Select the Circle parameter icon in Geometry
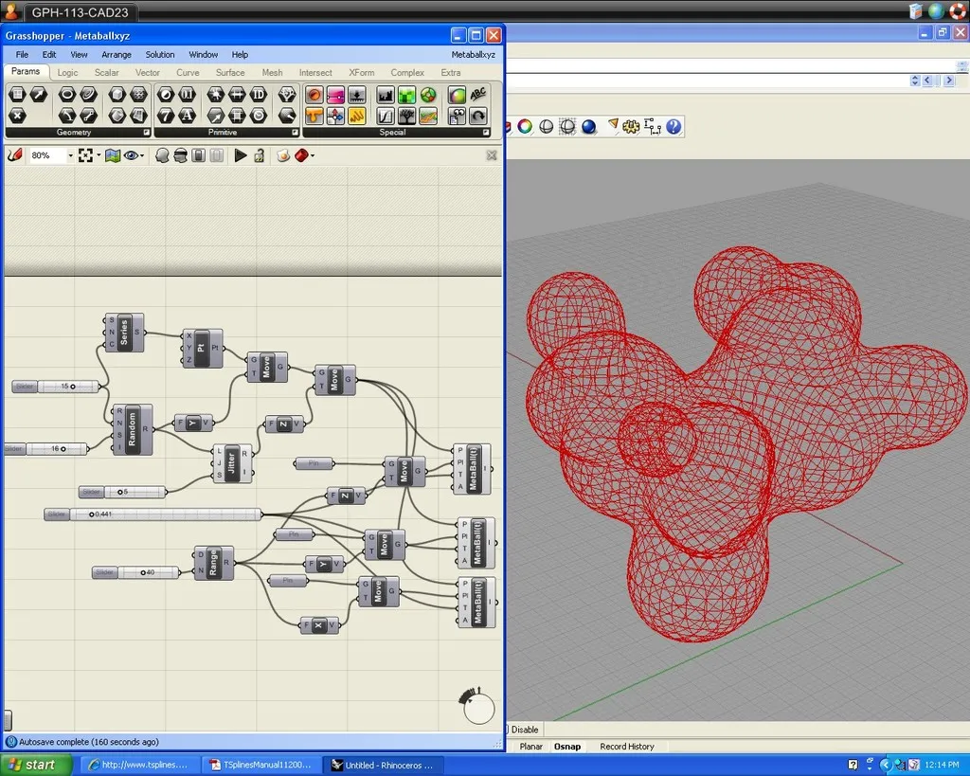Viewport: 970px width, 776px height. (67, 94)
